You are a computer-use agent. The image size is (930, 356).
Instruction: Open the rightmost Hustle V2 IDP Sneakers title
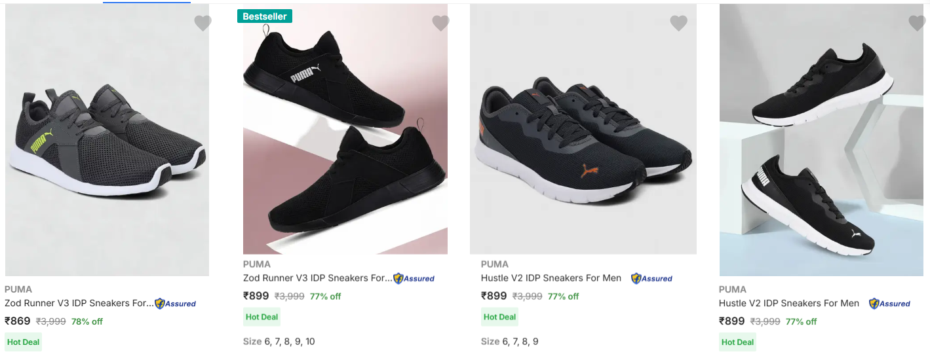[788, 304]
